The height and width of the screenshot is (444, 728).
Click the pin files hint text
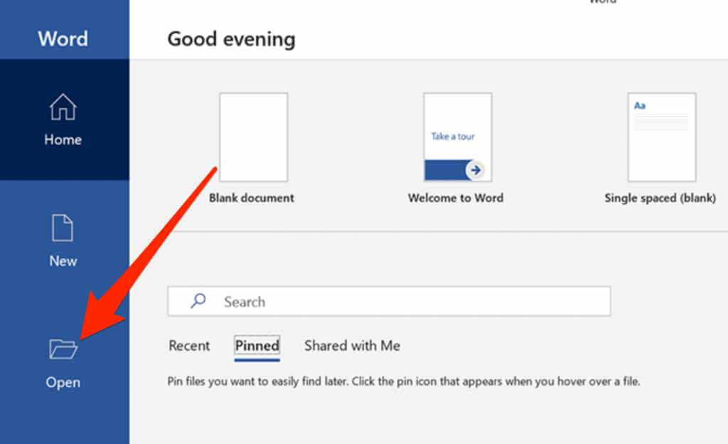(404, 381)
